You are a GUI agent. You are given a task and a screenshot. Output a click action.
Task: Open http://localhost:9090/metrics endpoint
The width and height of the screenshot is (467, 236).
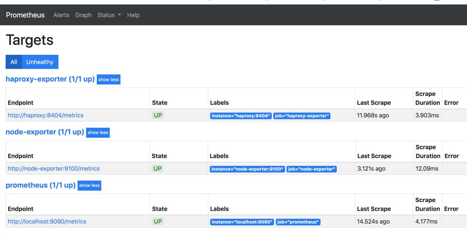[47, 222]
